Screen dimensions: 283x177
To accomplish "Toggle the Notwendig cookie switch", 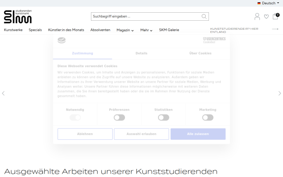I will (x=75, y=118).
